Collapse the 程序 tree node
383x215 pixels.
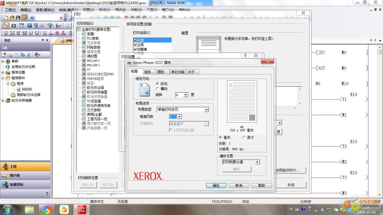(x=8, y=84)
